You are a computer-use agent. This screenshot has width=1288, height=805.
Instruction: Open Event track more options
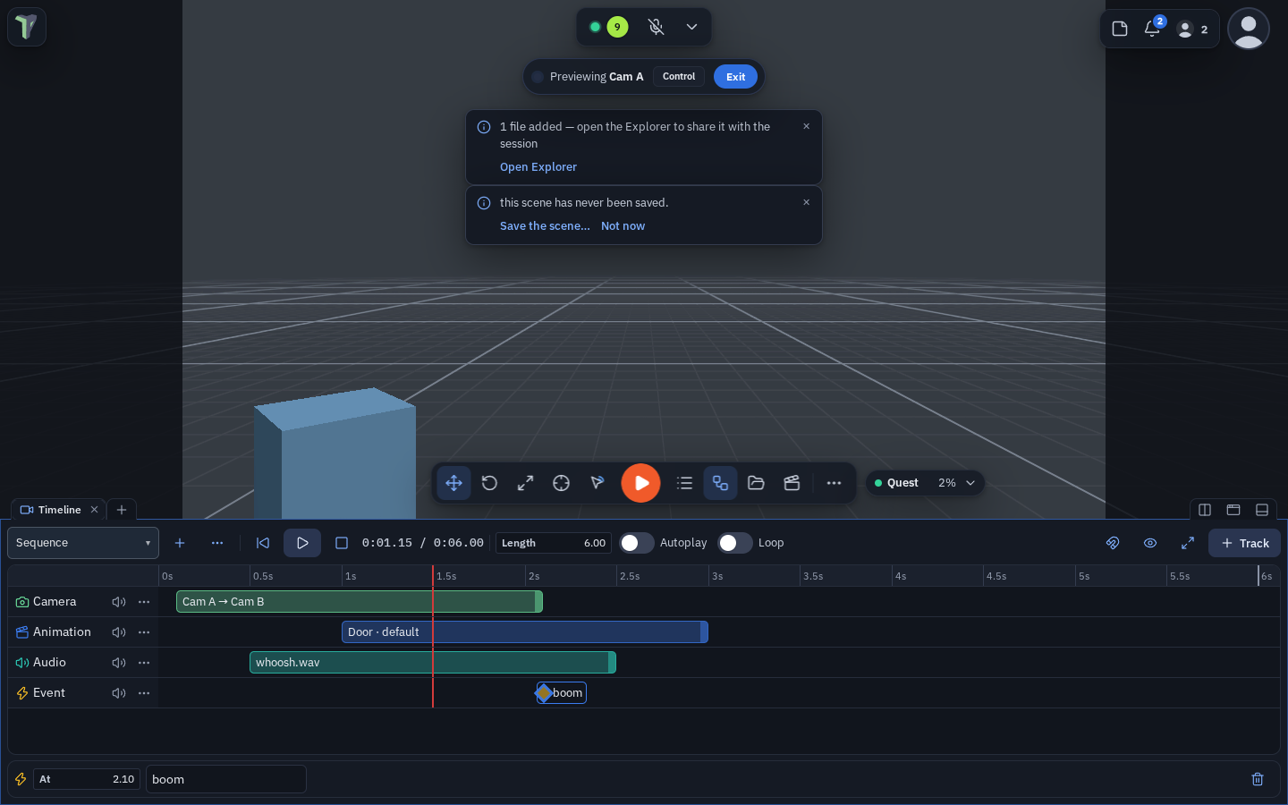(144, 693)
